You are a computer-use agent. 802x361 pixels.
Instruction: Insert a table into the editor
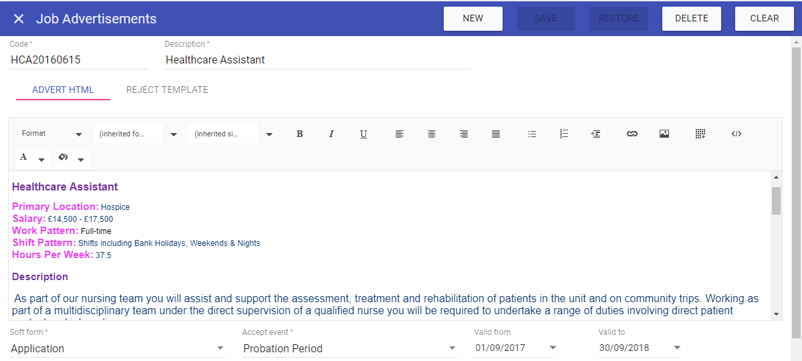[700, 134]
